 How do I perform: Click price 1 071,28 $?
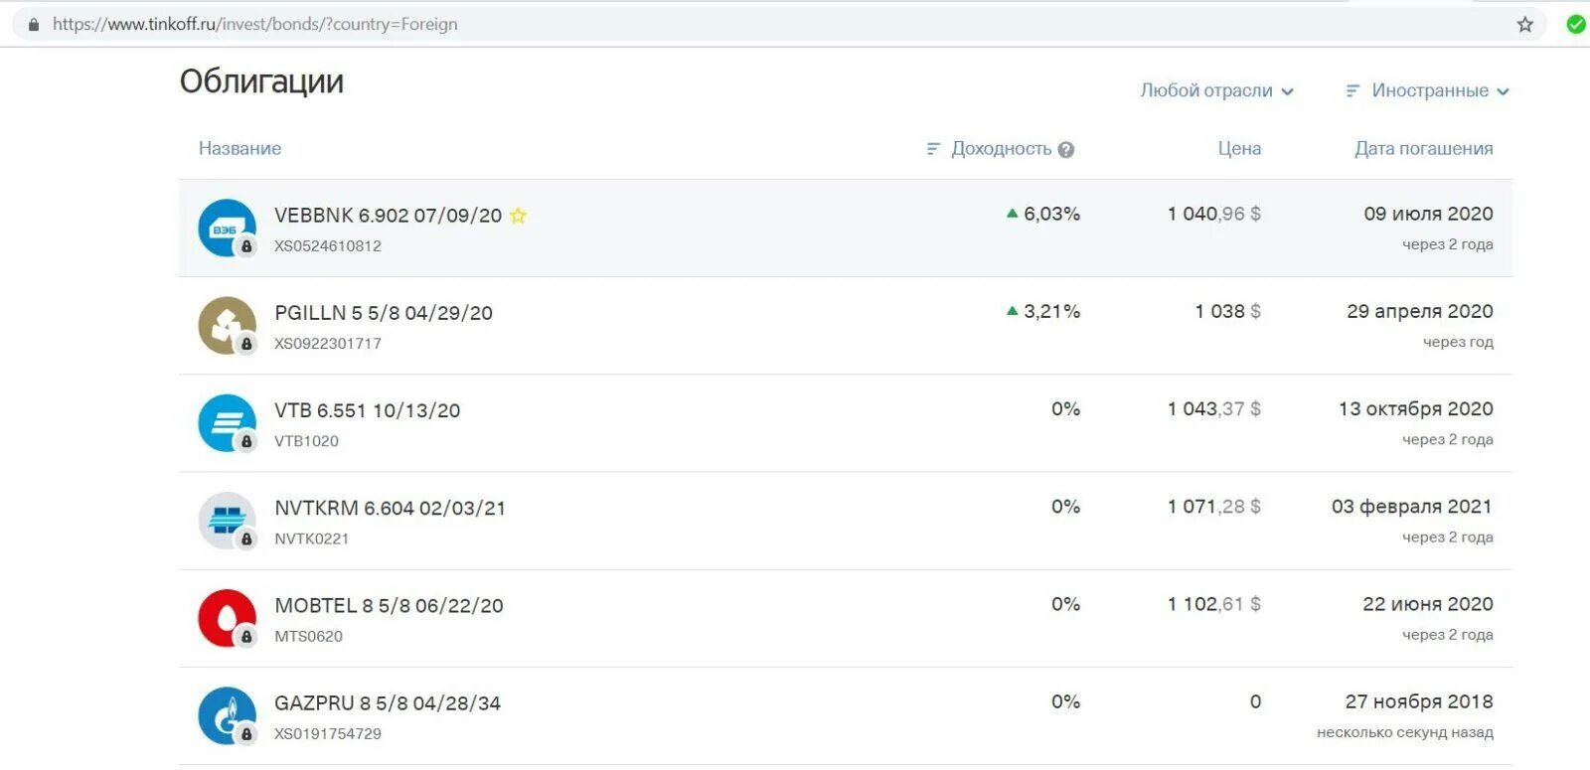(x=1214, y=506)
